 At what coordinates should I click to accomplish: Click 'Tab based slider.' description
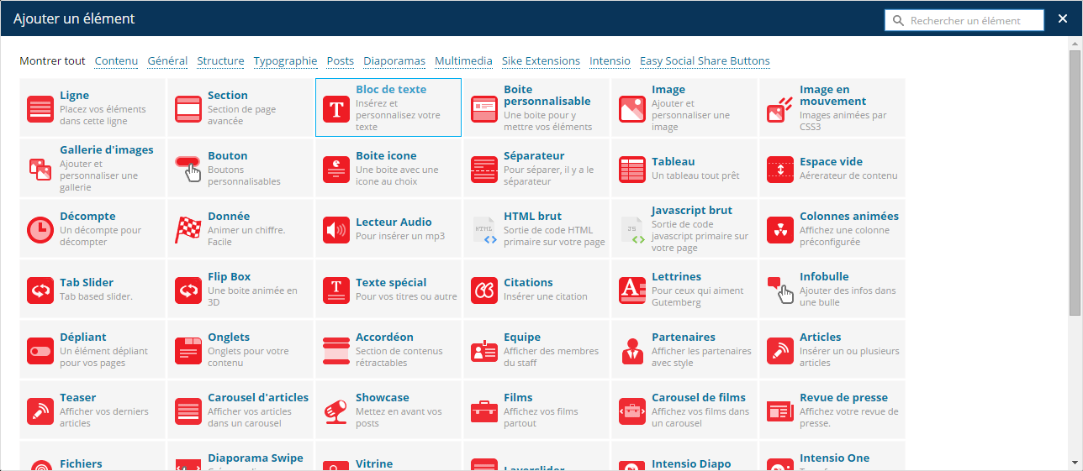pyautogui.click(x=96, y=297)
